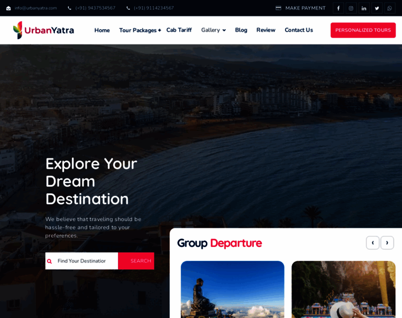This screenshot has width=402, height=318.
Task: Focus the Find Your Destination field
Action: pyautogui.click(x=82, y=261)
